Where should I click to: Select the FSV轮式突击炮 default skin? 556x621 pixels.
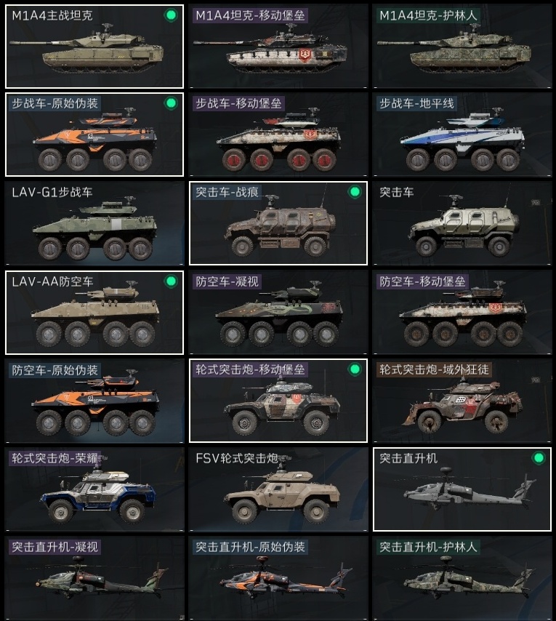pyautogui.click(x=278, y=489)
